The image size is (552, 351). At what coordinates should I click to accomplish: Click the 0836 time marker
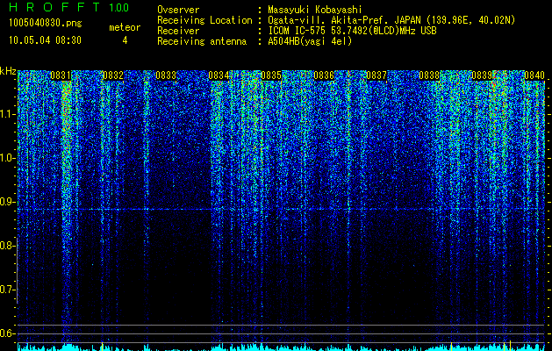324,75
